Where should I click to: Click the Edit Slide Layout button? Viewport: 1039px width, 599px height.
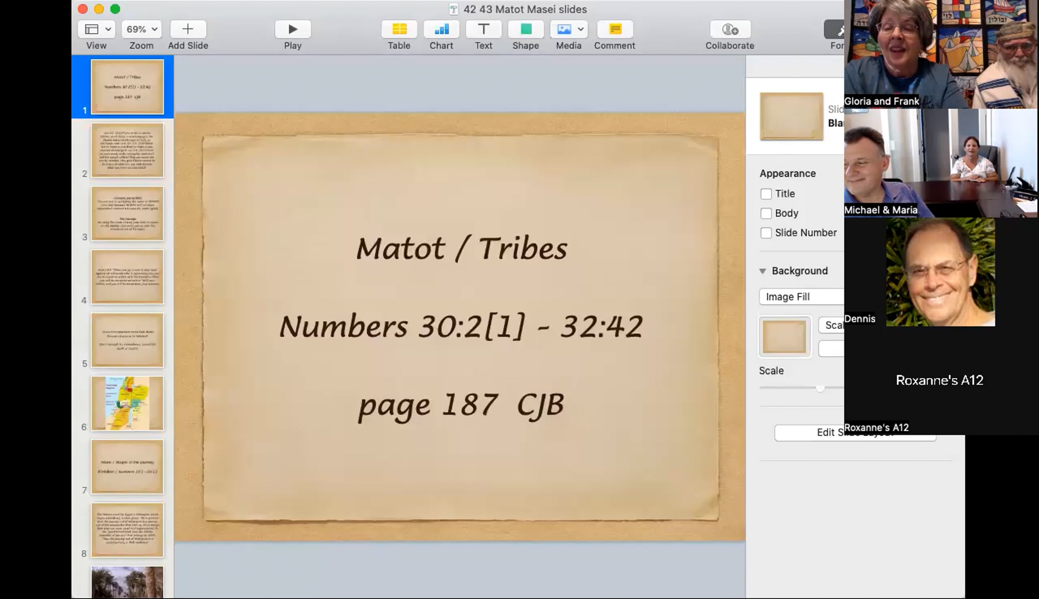pos(825,432)
